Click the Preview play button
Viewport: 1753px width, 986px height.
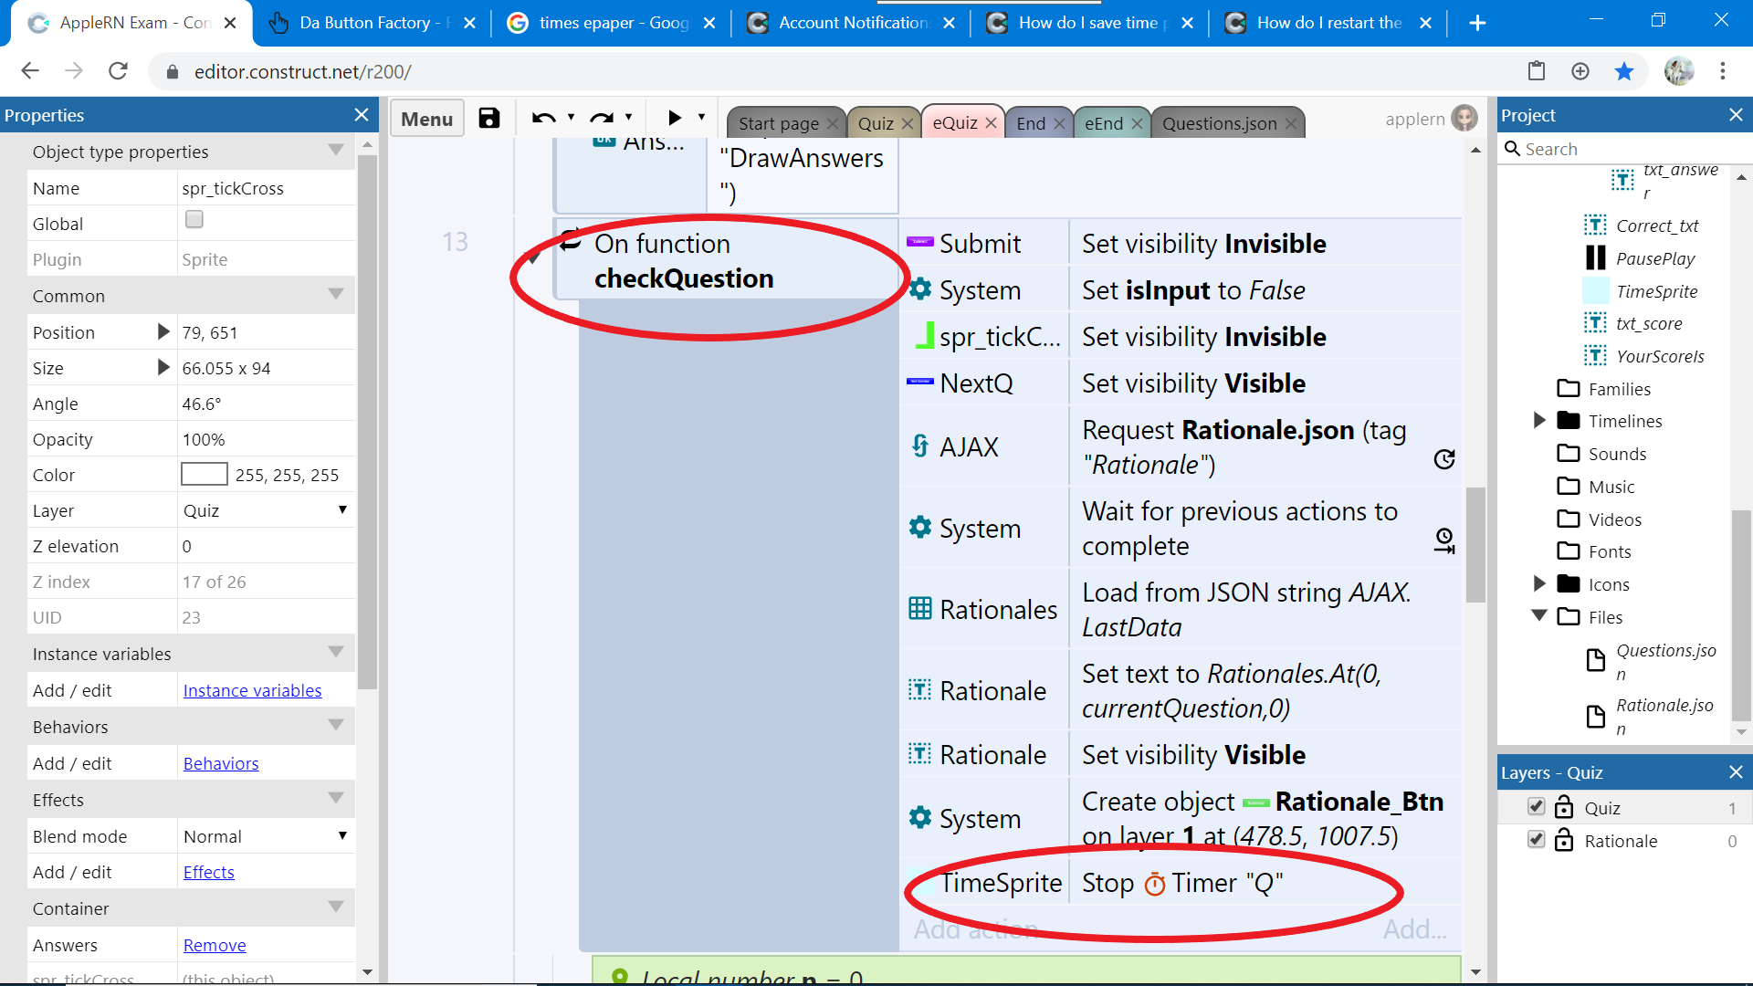coord(675,118)
